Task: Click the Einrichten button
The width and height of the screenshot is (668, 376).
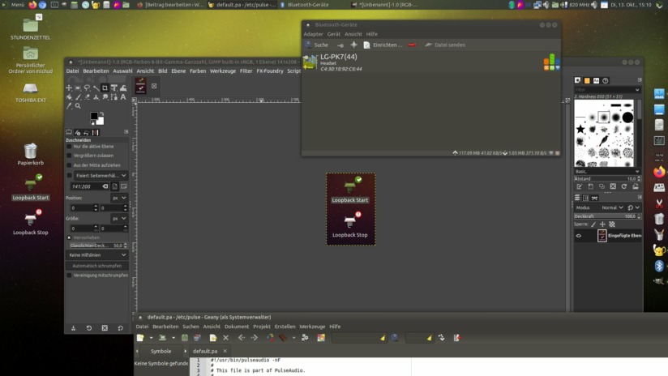Action: [x=383, y=45]
